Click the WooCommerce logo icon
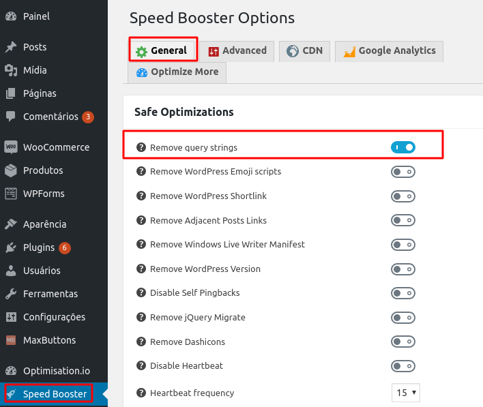Screen dimensions: 483x407 pyautogui.click(x=11, y=147)
